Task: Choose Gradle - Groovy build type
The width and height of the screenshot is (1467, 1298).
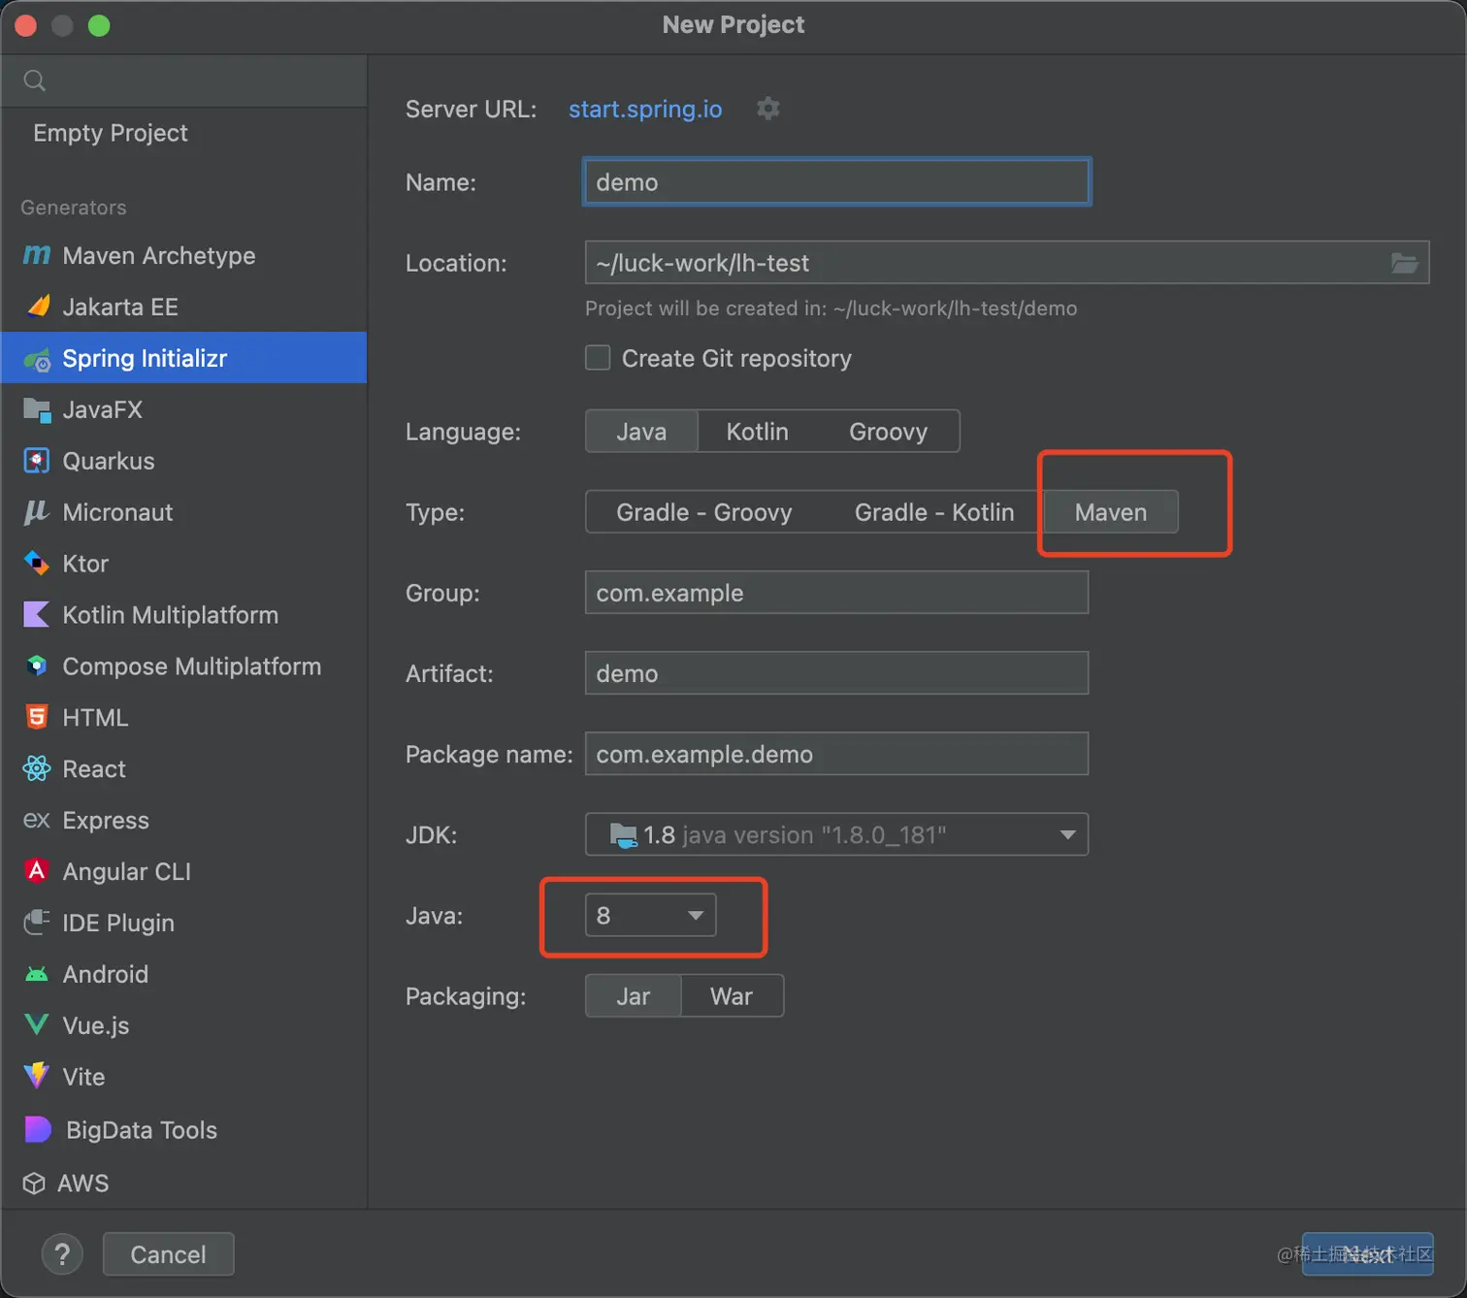Action: (704, 512)
